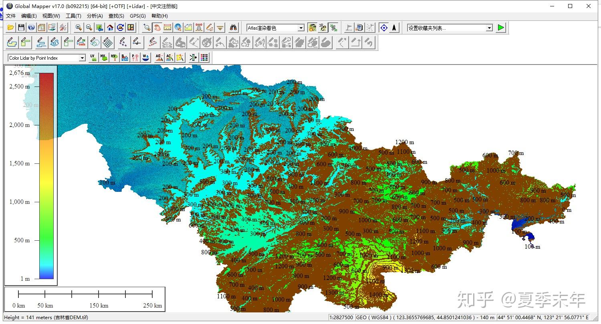This screenshot has height=324, width=601.
Task: Open the 编辑(E) menu
Action: [x=29, y=16]
